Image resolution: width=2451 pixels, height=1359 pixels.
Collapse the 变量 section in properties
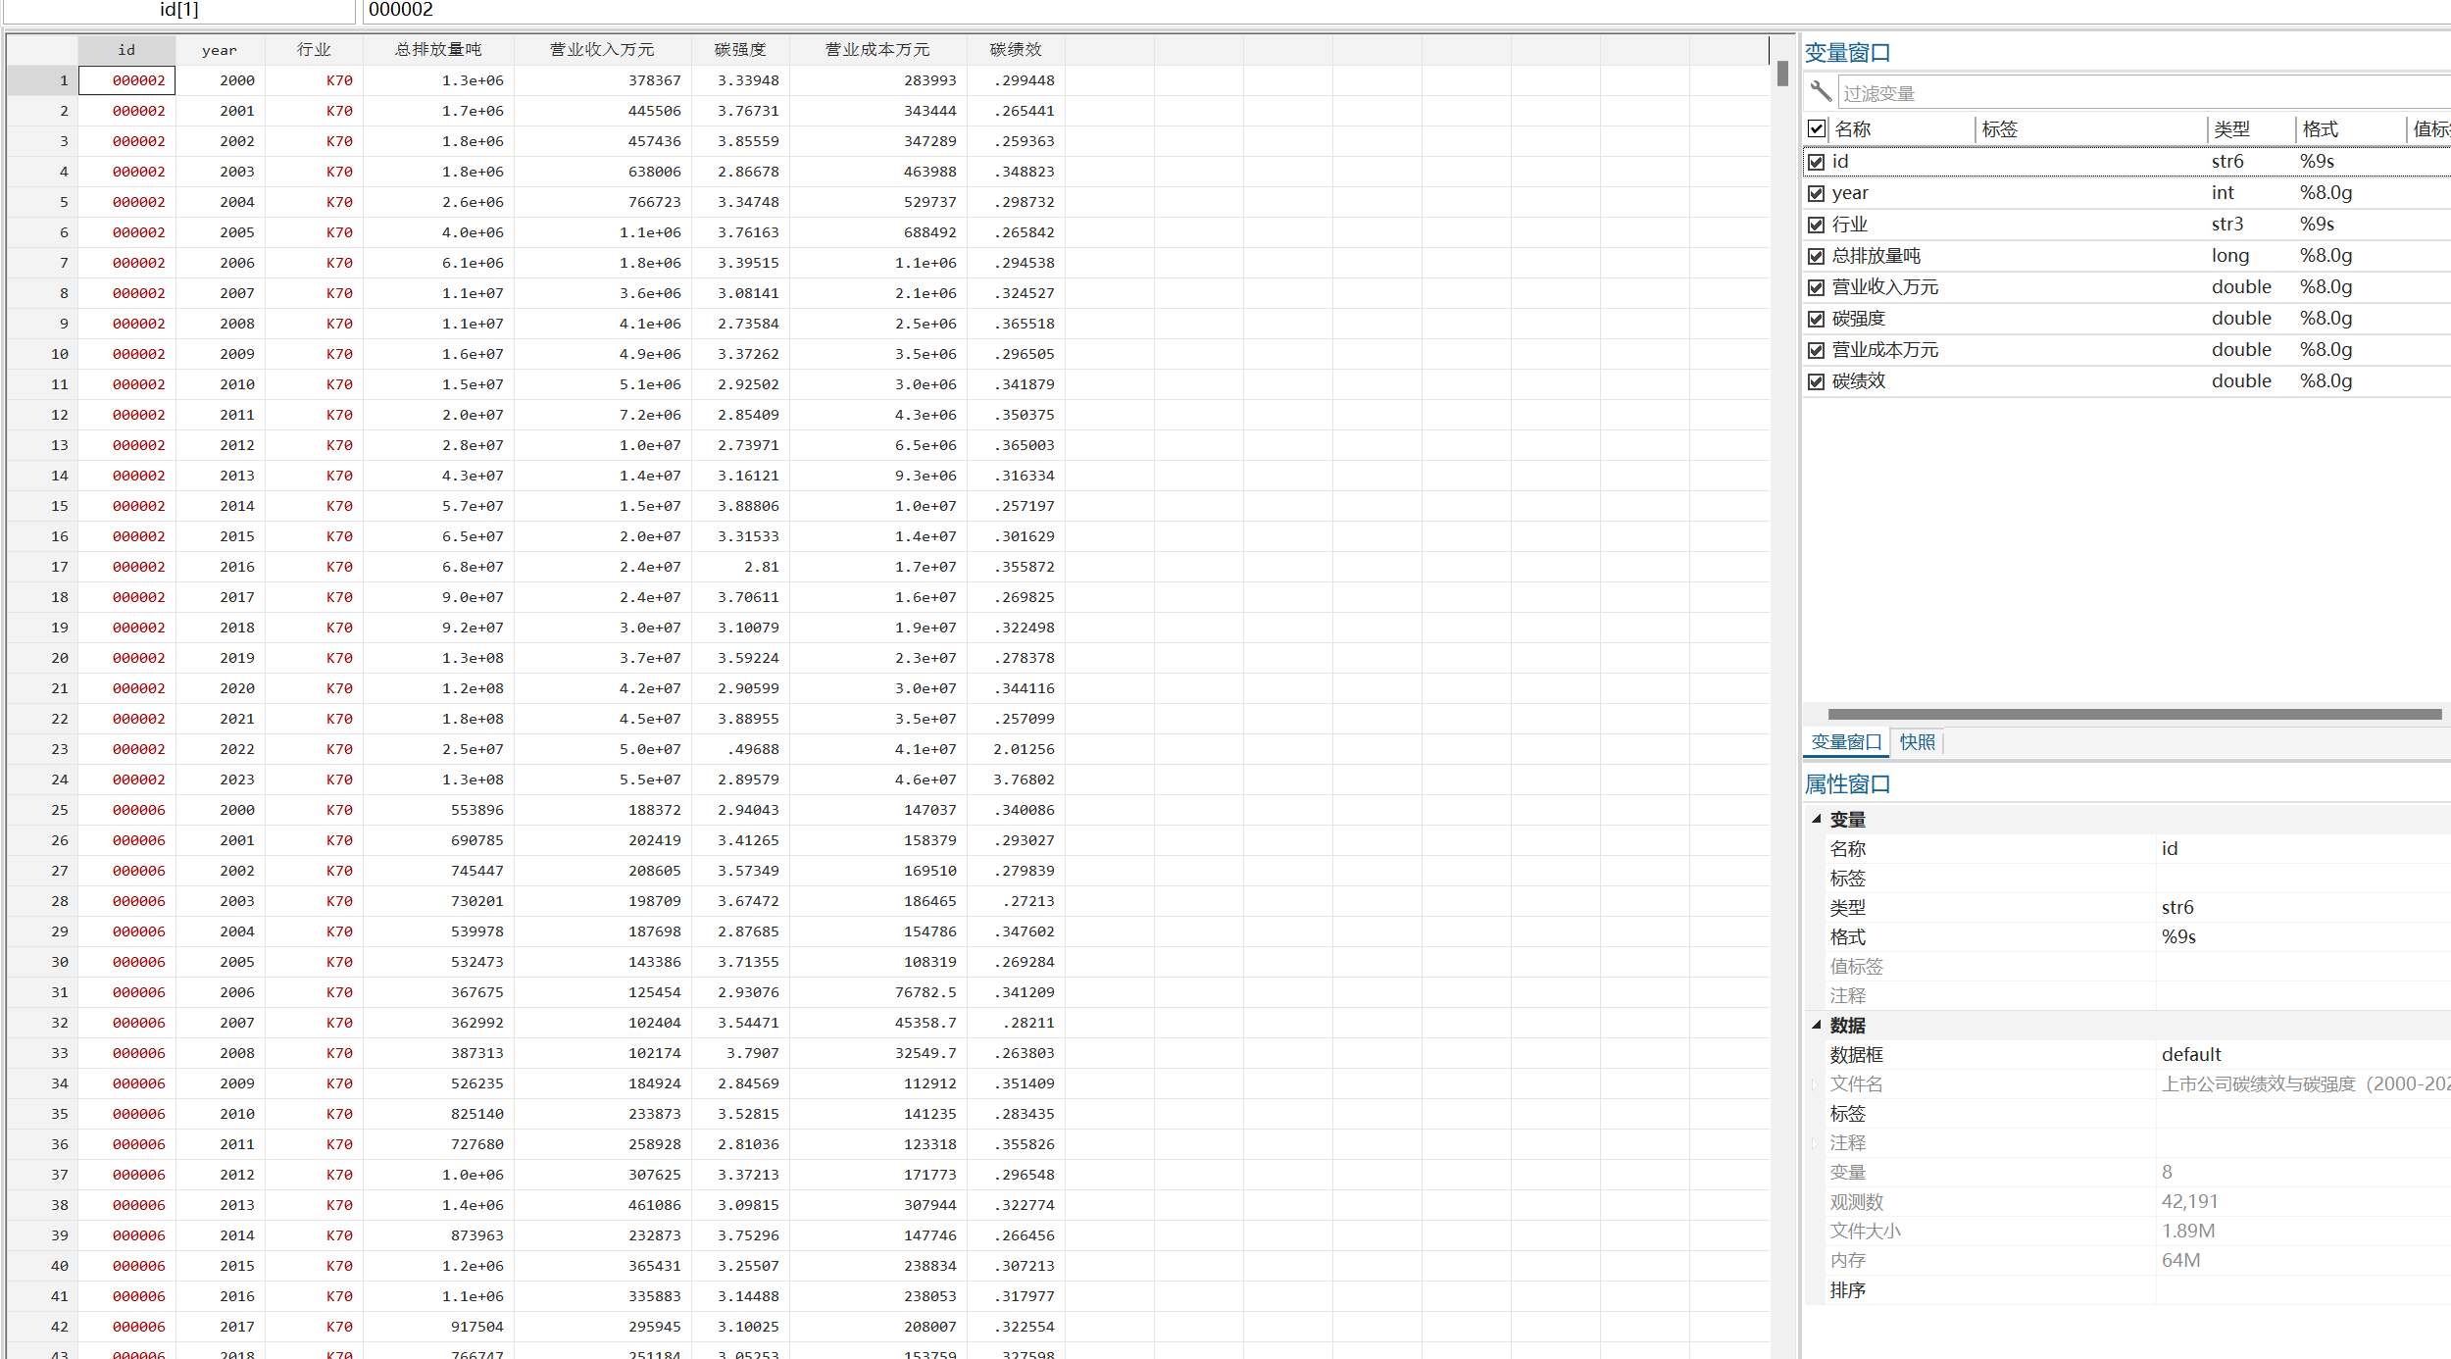click(1816, 819)
